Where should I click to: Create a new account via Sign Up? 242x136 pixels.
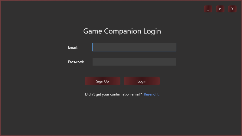[103, 81]
